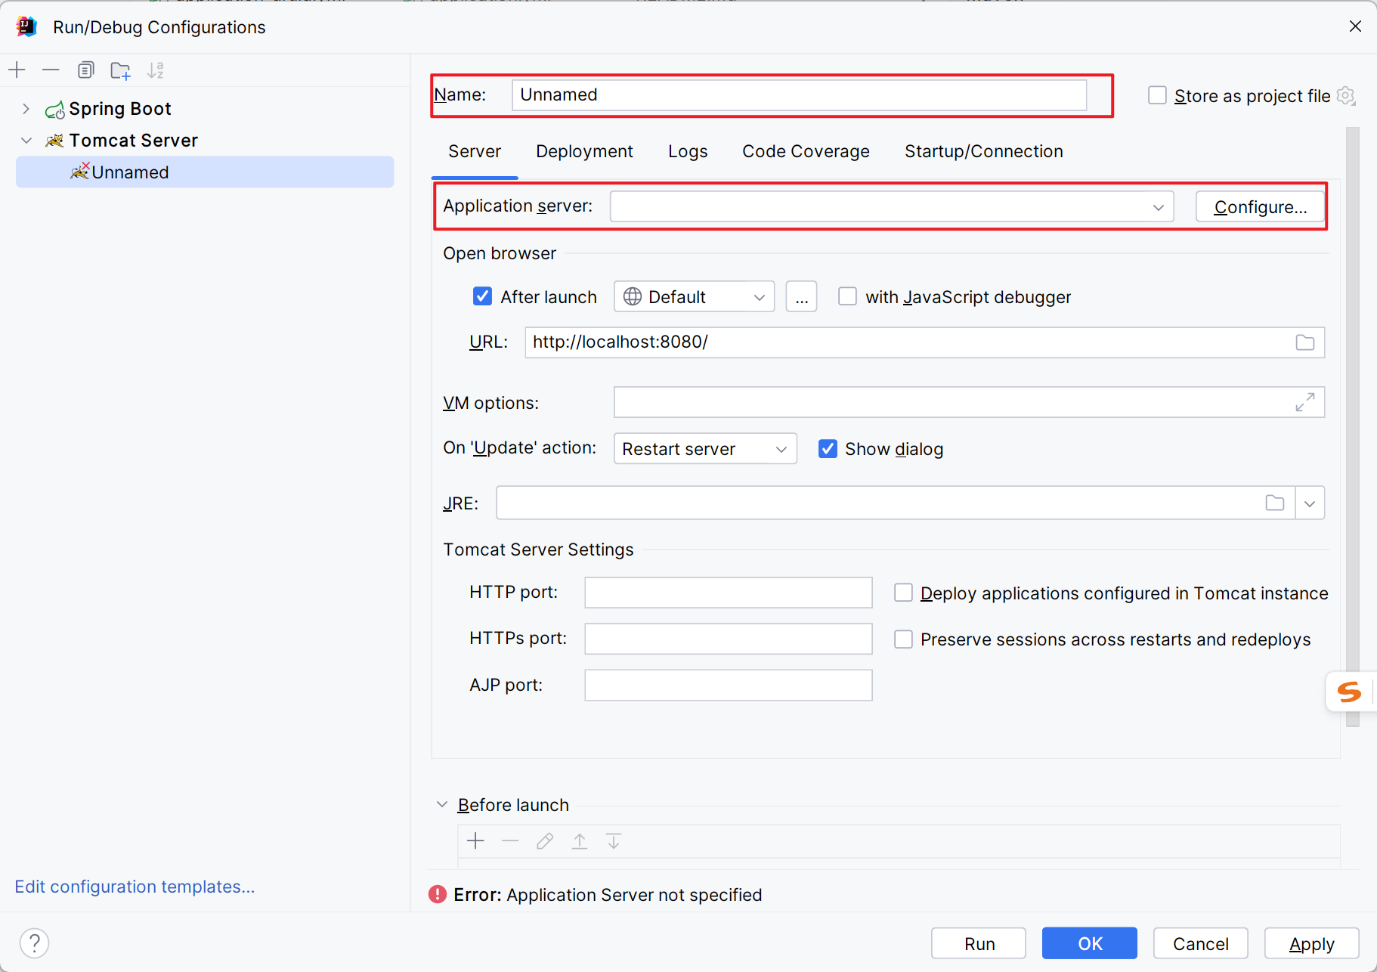
Task: Move the Before launch task down
Action: pos(614,840)
